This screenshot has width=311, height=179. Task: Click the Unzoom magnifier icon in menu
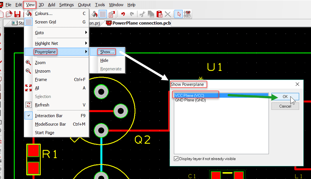pyautogui.click(x=28, y=71)
